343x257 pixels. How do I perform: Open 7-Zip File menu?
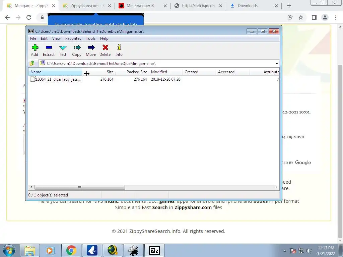pos(33,38)
